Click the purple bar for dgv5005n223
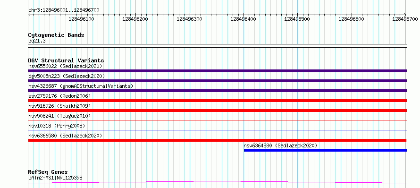420x188 pixels. point(217,81)
